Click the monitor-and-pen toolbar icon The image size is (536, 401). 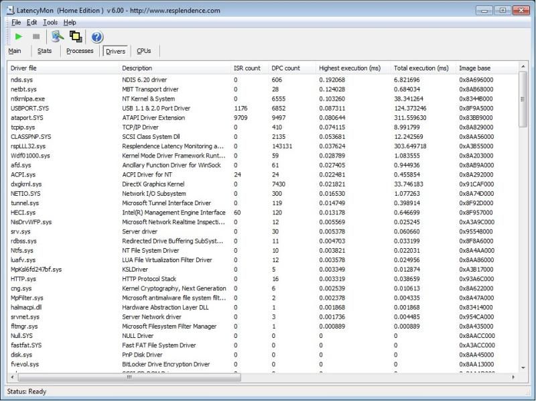click(x=58, y=36)
